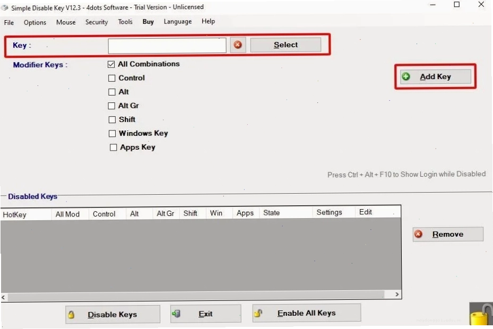This screenshot has width=493, height=329.
Task: Click the Enable All Keys button
Action: pyautogui.click(x=307, y=313)
